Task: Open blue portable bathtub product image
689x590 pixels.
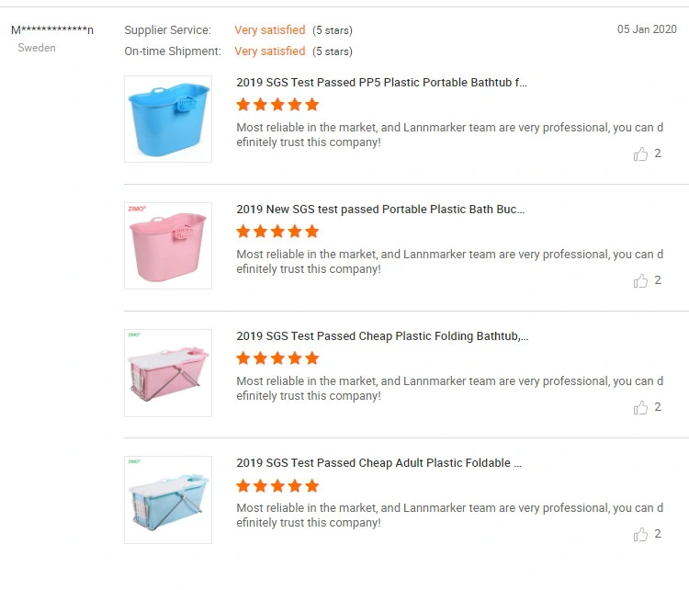Action: 168,119
